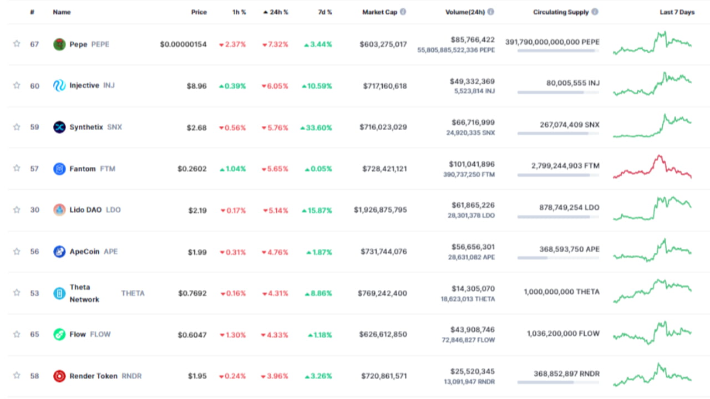Select the Price column header
710x399 pixels.
(x=198, y=12)
